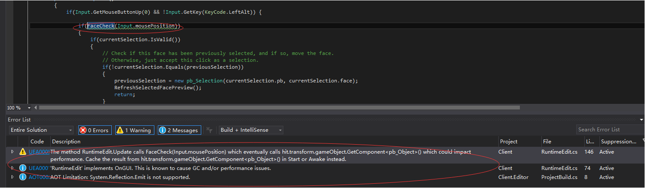Sort by the Project column header

point(509,141)
